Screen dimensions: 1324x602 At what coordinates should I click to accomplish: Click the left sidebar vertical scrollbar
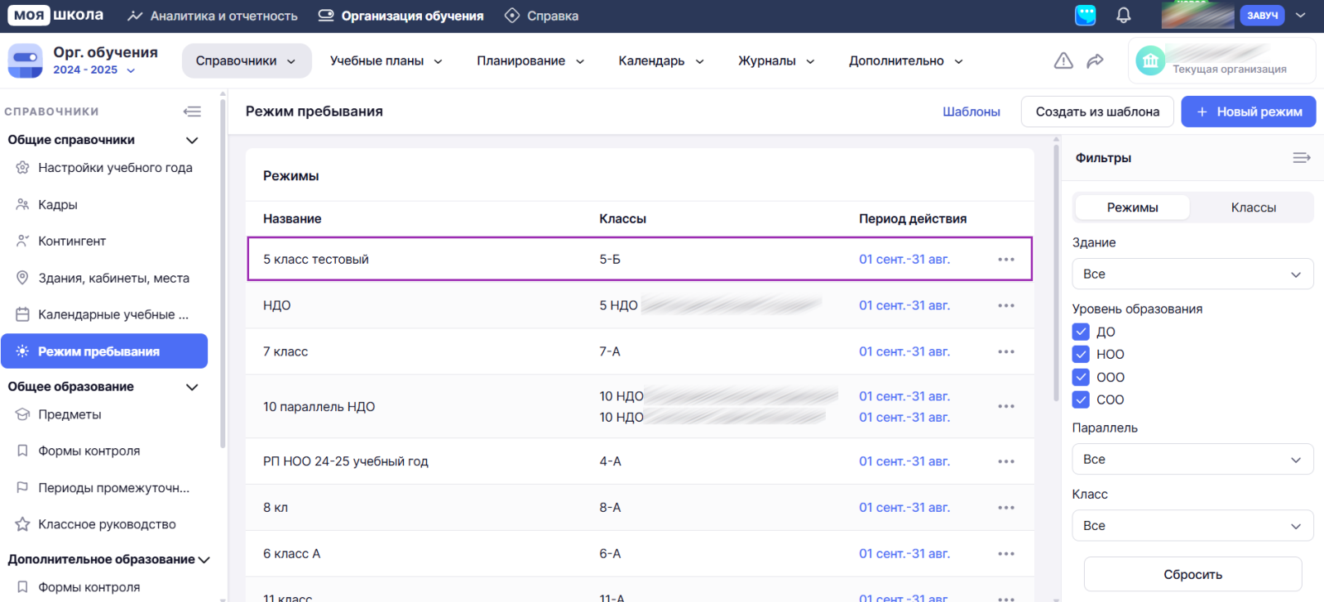223,273
